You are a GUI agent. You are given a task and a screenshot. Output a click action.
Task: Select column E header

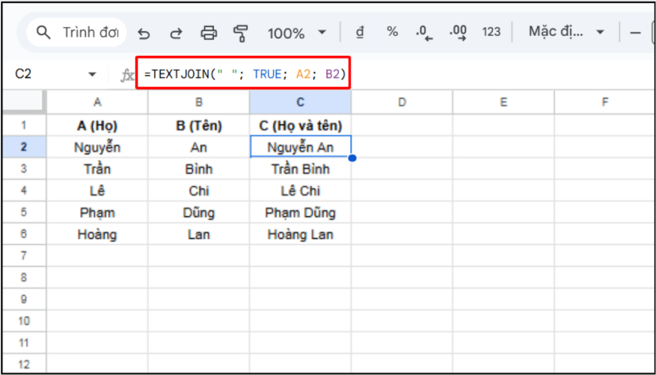pos(503,102)
